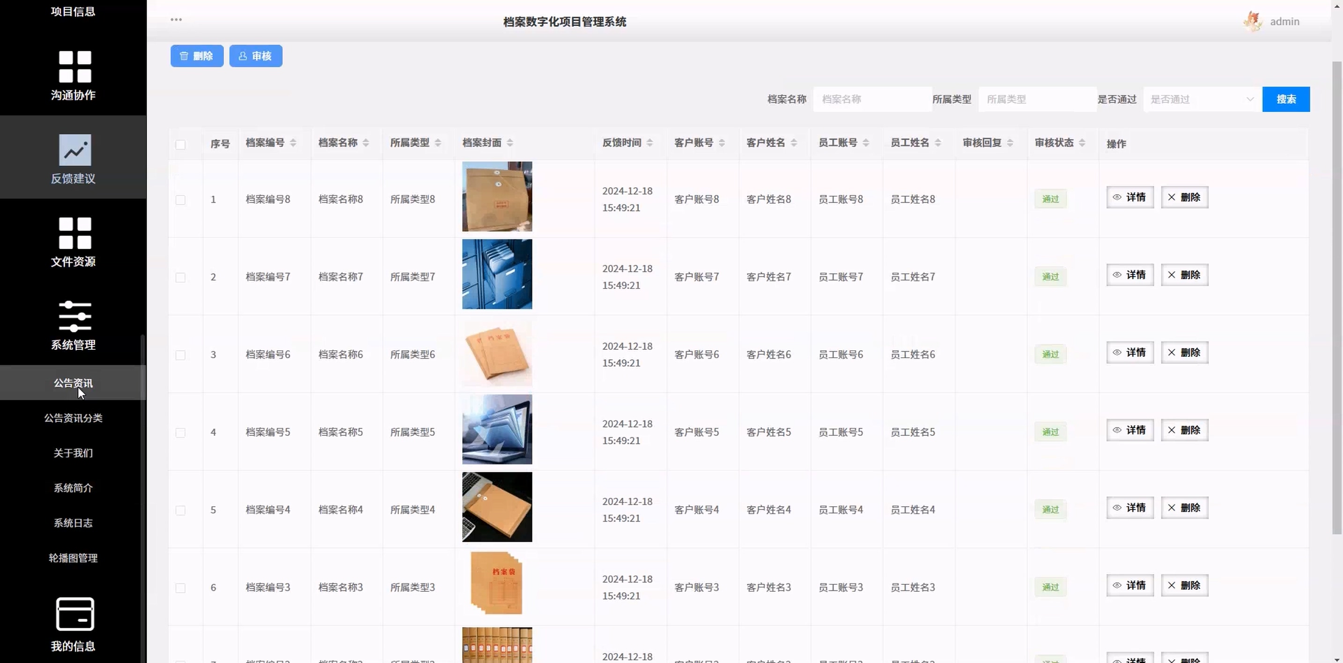This screenshot has height=663, width=1343.
Task: Sort by 档案编号 column arrows
Action: tap(293, 143)
